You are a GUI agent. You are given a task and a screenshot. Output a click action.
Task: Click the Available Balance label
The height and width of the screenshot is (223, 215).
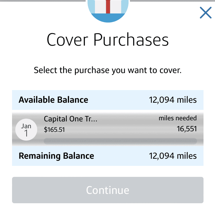coord(53,100)
